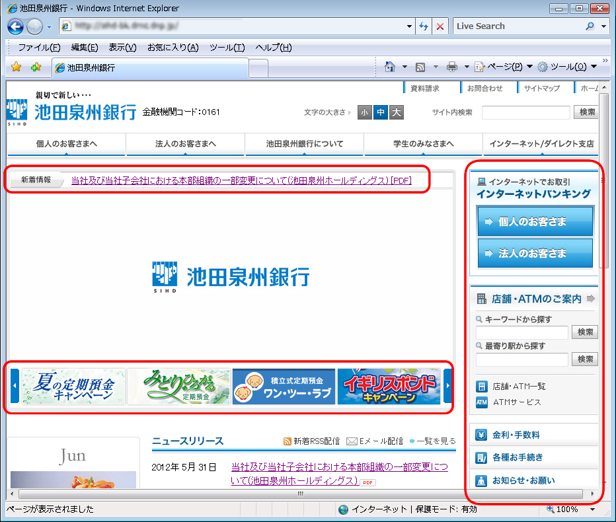Open Favorites Center star icon
Image resolution: width=616 pixels, height=522 pixels.
coord(16,67)
